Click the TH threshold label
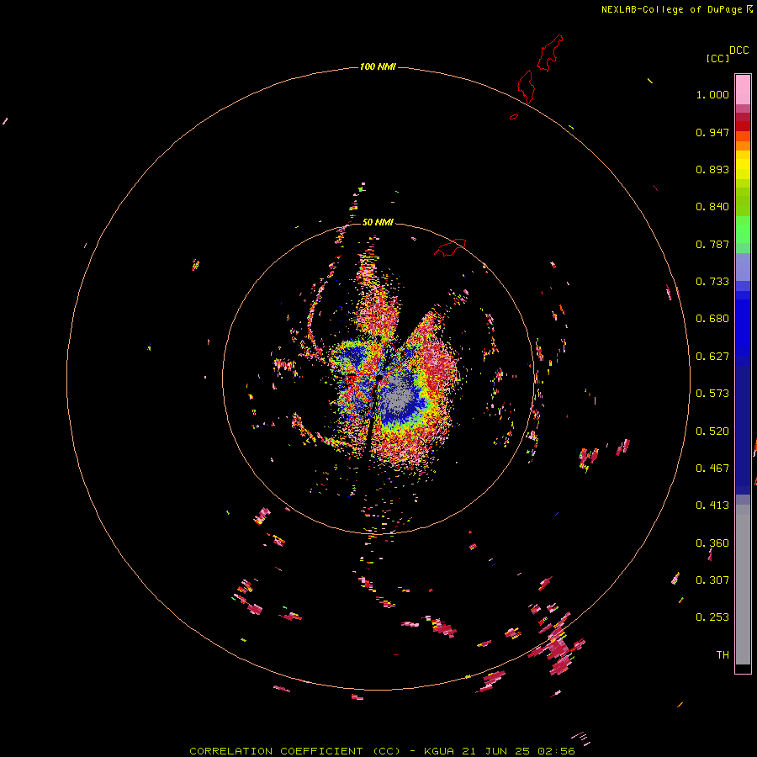Image resolution: width=757 pixels, height=757 pixels. coord(723,655)
